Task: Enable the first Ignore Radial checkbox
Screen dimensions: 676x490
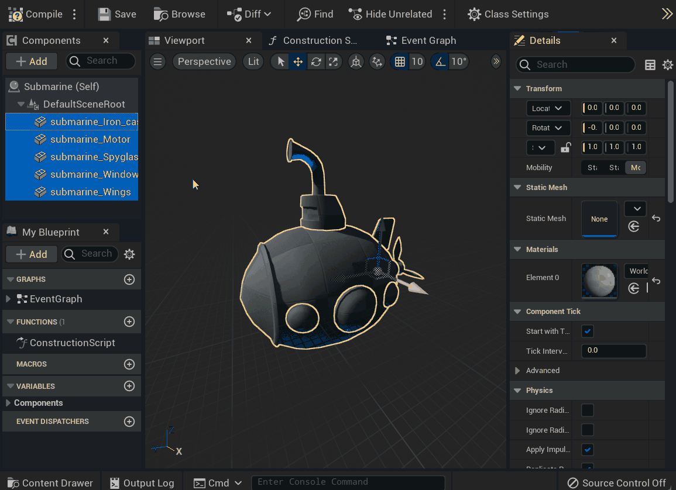Action: tap(588, 410)
